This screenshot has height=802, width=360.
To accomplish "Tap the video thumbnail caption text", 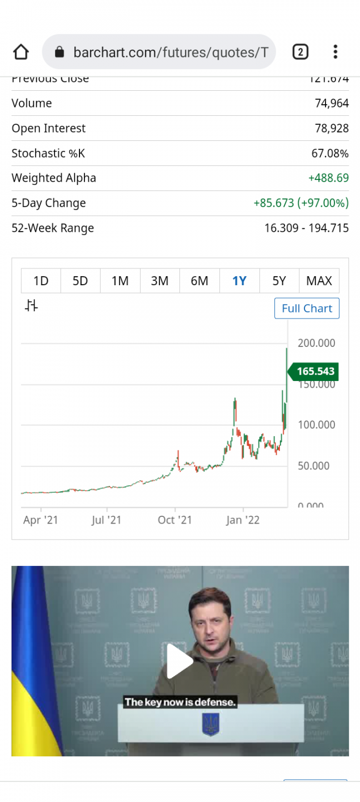I will click(180, 702).
